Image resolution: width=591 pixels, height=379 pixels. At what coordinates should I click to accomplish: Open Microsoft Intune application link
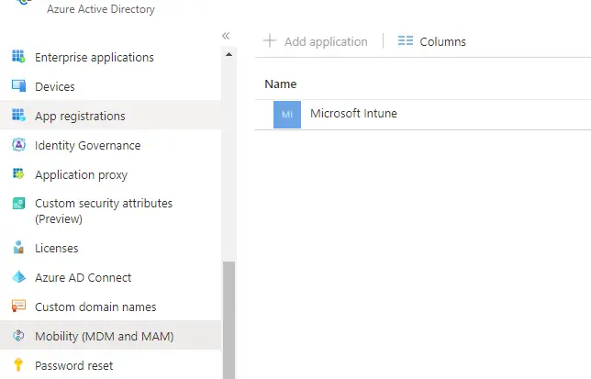(x=353, y=113)
